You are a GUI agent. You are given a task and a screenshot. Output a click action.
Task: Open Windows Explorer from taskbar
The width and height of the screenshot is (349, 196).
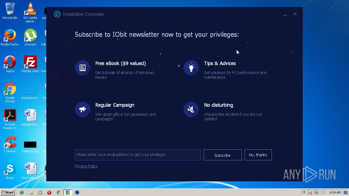[31, 192]
